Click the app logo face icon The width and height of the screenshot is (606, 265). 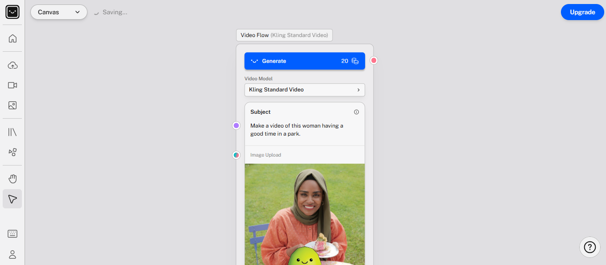click(12, 12)
